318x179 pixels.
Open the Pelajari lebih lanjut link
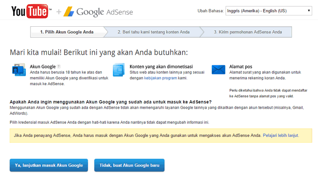coord(281,135)
